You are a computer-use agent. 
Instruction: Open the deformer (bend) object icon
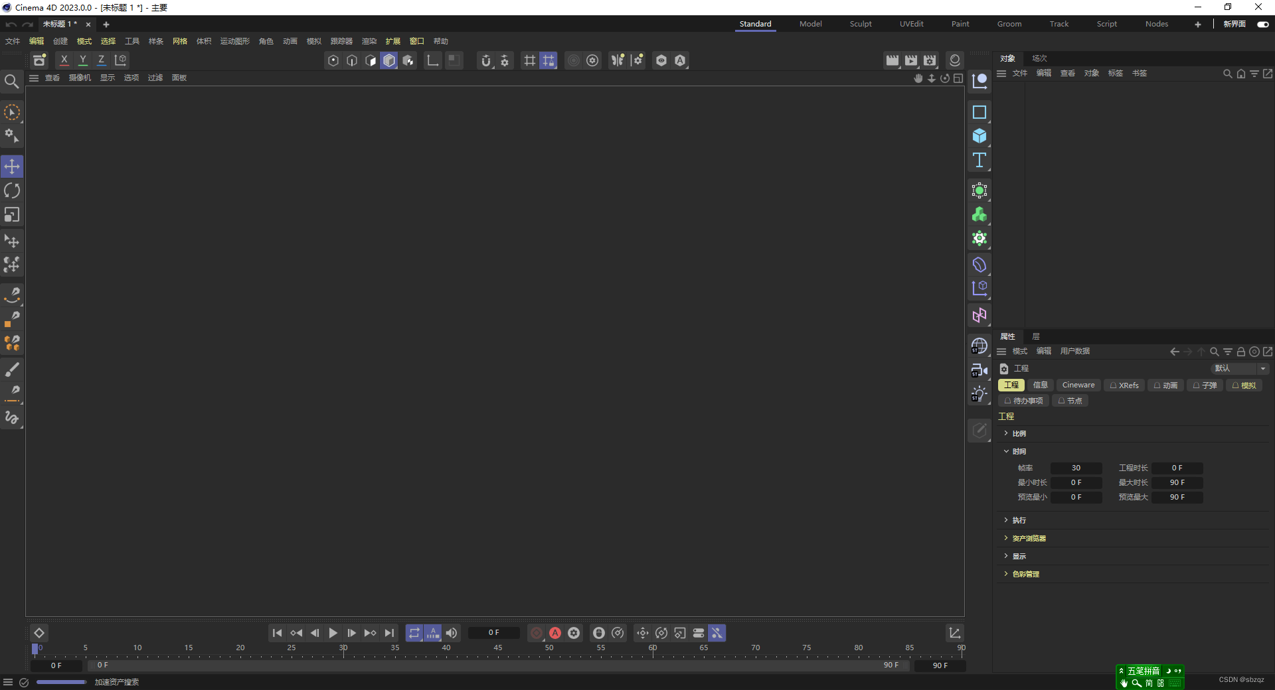pos(979,265)
